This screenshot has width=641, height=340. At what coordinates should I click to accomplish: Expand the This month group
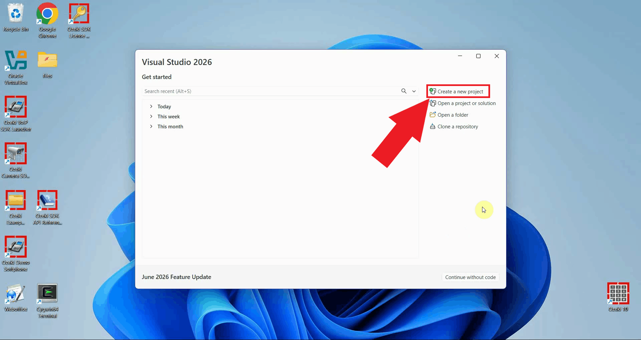151,126
